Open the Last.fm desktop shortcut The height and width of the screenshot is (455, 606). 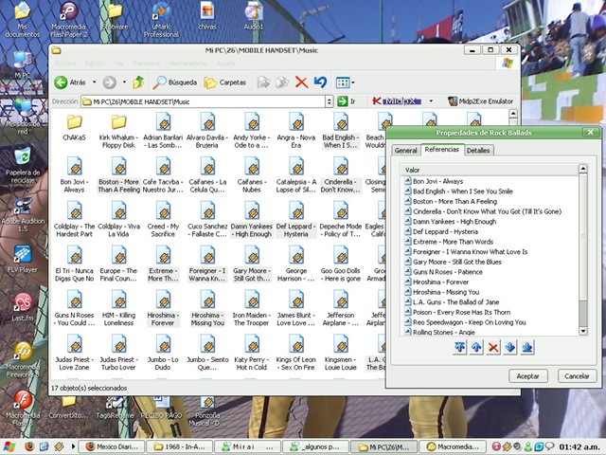23,307
